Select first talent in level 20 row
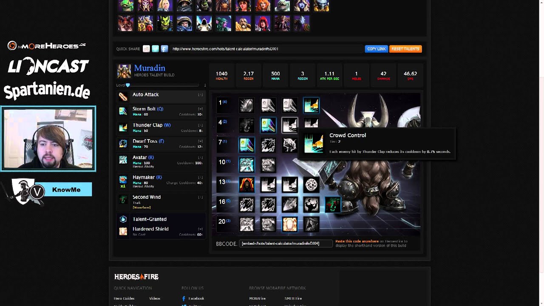This screenshot has height=306, width=544. (246, 224)
